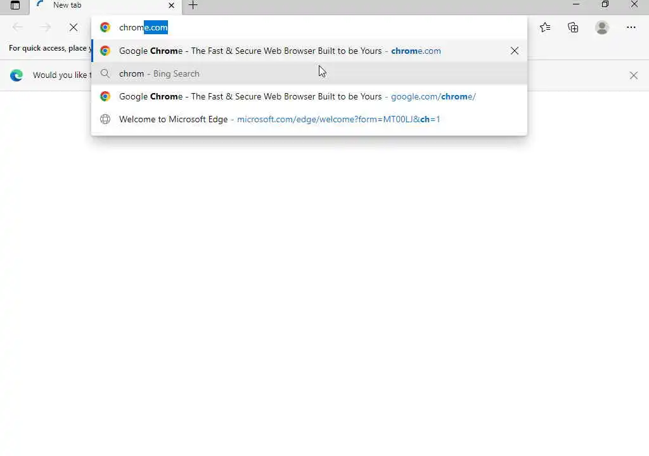This screenshot has height=456, width=649.
Task: Open the Welcome to Microsoft Edge suggestion
Action: click(309, 119)
